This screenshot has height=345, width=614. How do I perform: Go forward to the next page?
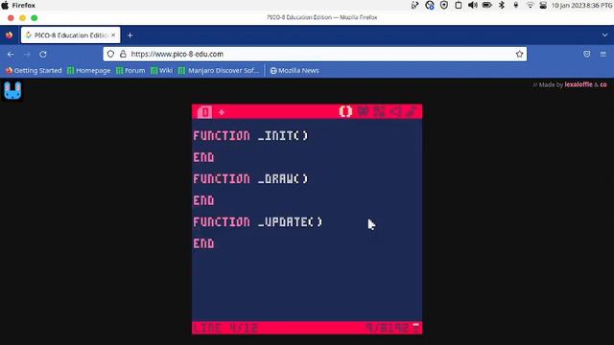point(27,55)
